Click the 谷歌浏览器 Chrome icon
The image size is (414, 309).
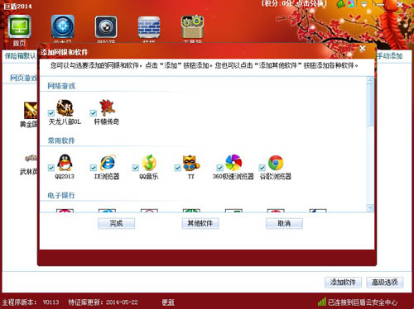click(276, 163)
